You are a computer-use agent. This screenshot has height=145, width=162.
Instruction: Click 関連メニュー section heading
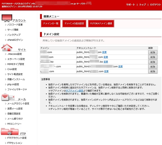[51, 16]
